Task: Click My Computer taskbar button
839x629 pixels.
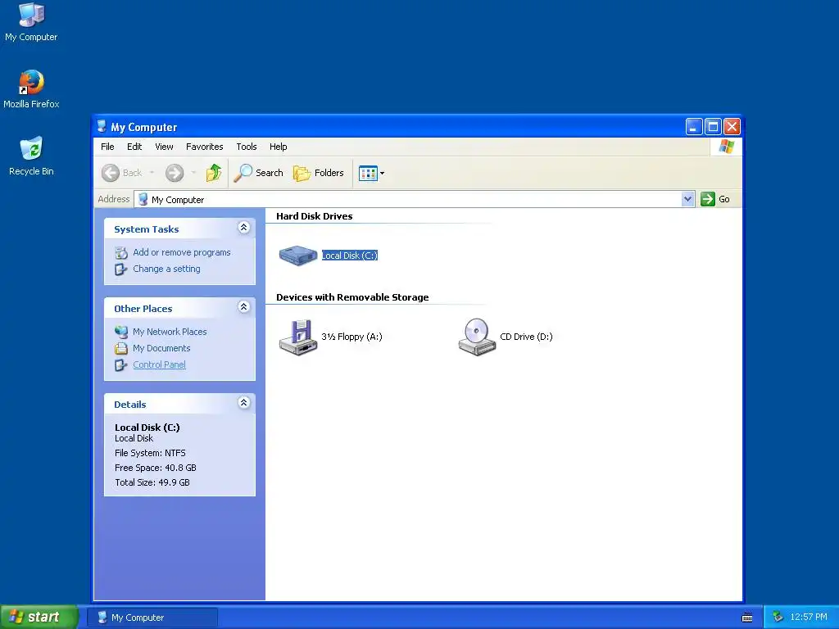Action: coord(152,618)
